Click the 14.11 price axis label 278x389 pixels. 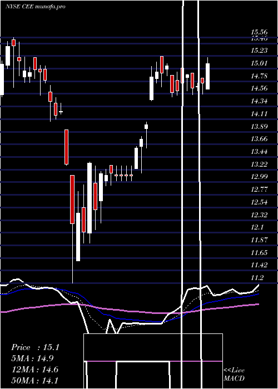tap(259, 114)
